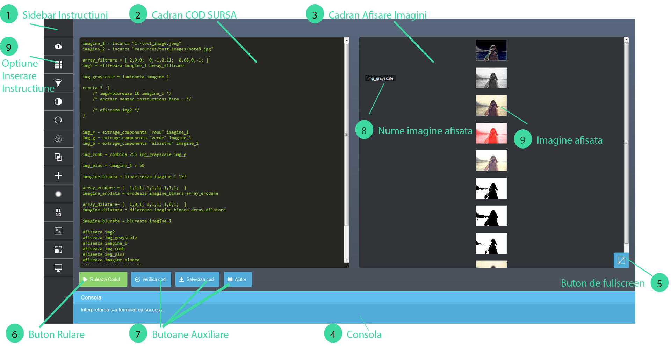Click the 'img_b = extrage_componenta "albastru"' line

[140, 144]
